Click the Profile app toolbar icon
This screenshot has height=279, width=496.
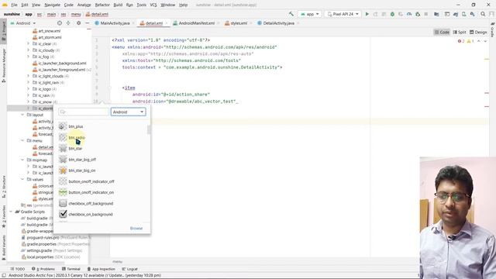409,14
